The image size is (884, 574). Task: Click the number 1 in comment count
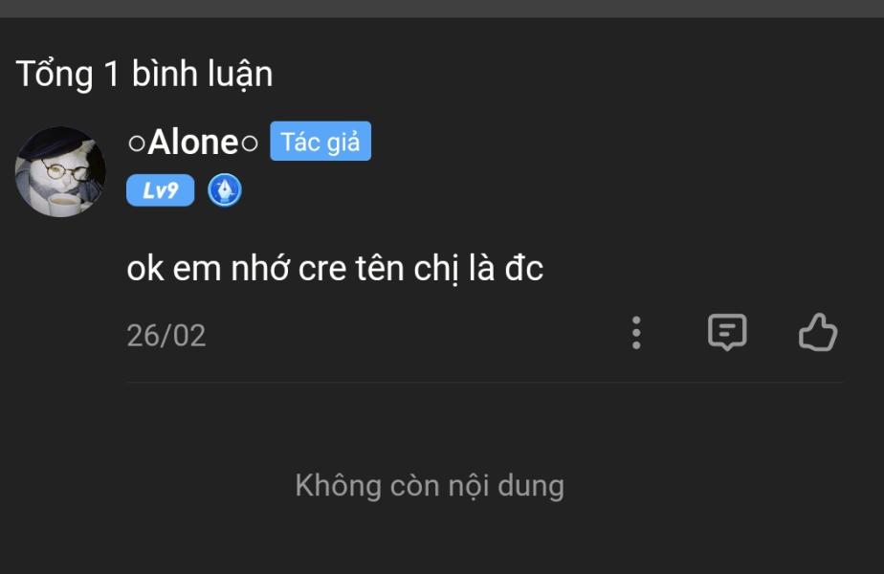[x=112, y=74]
